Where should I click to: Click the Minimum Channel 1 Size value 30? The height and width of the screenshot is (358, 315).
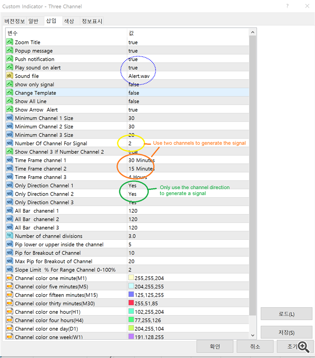[x=131, y=118]
